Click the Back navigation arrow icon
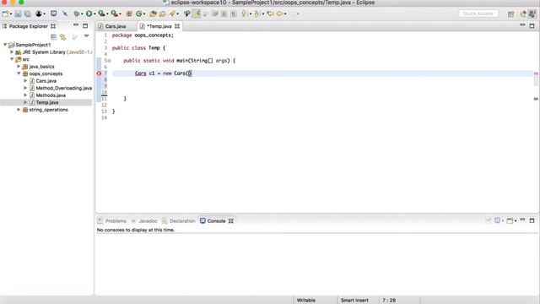Viewport: 540px width, 304px height. point(279,14)
